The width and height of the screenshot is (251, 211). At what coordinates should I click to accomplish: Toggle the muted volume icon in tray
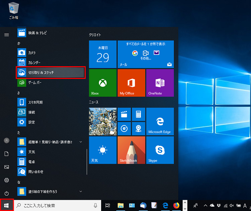point(232,206)
